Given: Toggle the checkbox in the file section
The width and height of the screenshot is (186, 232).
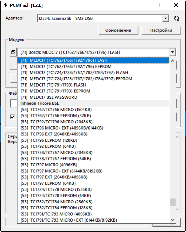Looking at the screenshot, I should click(12, 117).
